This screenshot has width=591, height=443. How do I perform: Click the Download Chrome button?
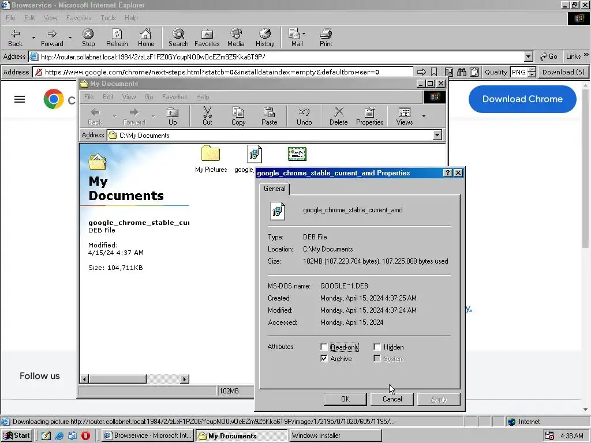click(522, 99)
